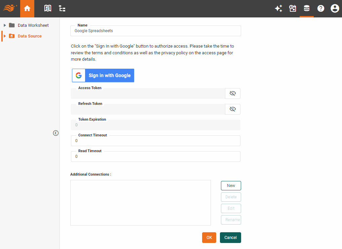The width and height of the screenshot is (342, 249).
Task: Click the company logo at top left
Action: click(9, 8)
